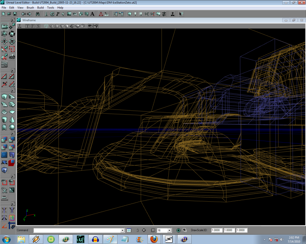
Task: Mirror the brush about the X axis
Action: pos(4,210)
